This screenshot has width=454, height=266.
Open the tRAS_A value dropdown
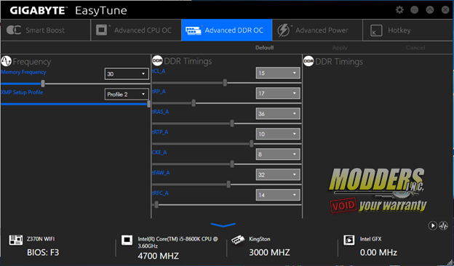278,113
